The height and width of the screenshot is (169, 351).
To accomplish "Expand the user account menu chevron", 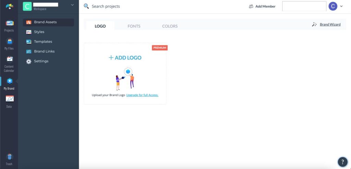I will [x=341, y=6].
